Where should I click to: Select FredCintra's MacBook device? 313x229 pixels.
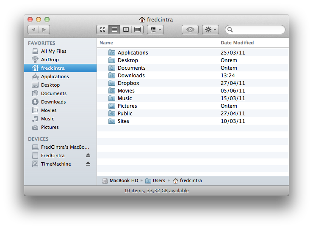[x=60, y=147]
